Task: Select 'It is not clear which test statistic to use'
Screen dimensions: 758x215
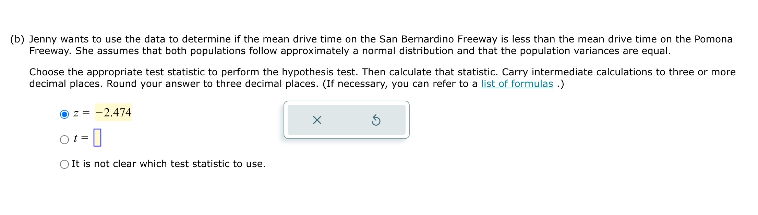Action: pyautogui.click(x=64, y=164)
